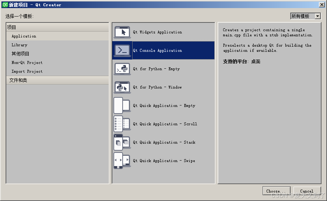327x201 pixels.
Task: Click the Qt Quick Application Scroll icon
Action: [x=122, y=124]
